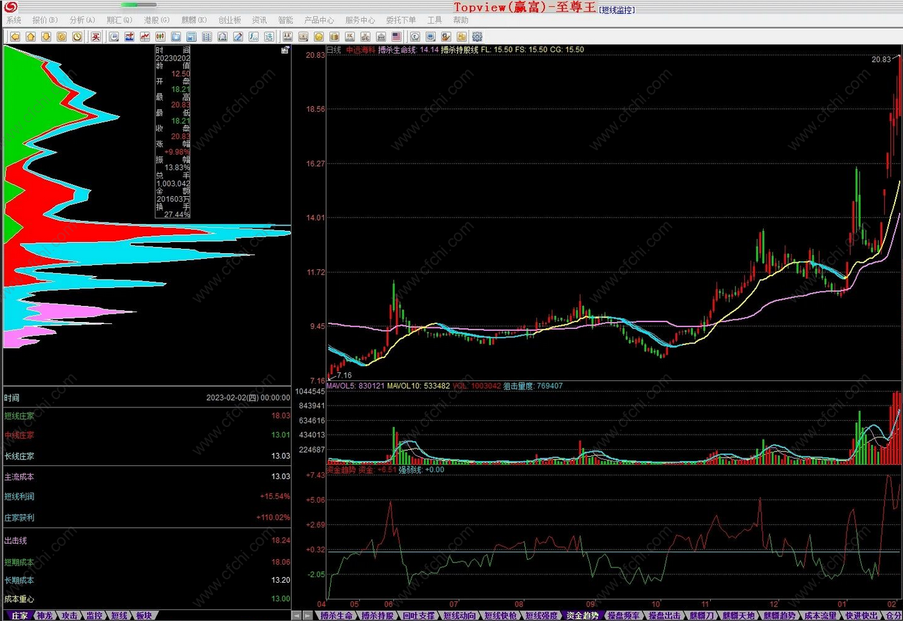Click the 日线 period label on chart
Viewport: 903px width, 621px height.
click(334, 50)
